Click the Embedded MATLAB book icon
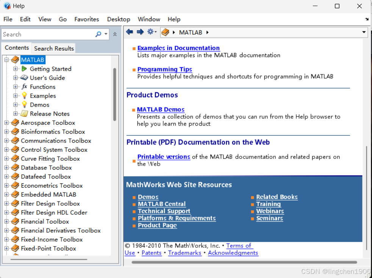The image size is (372, 278). [x=15, y=195]
